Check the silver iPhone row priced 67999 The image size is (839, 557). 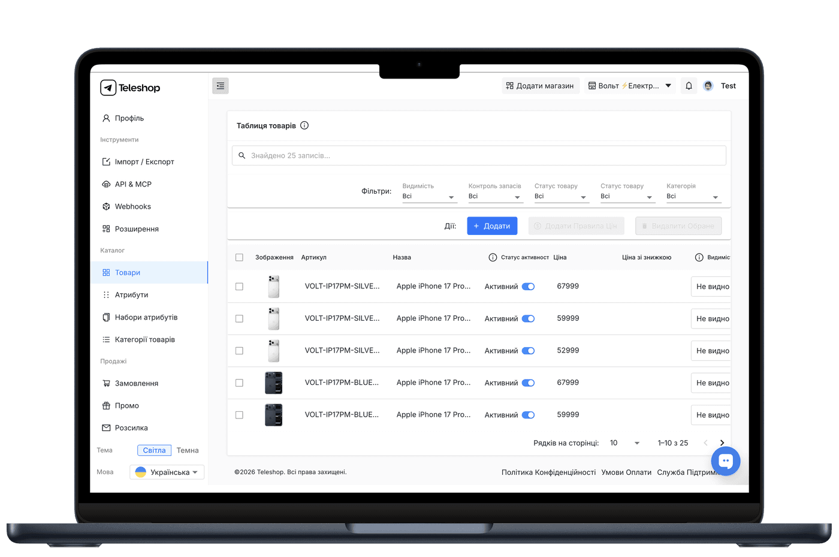point(239,287)
